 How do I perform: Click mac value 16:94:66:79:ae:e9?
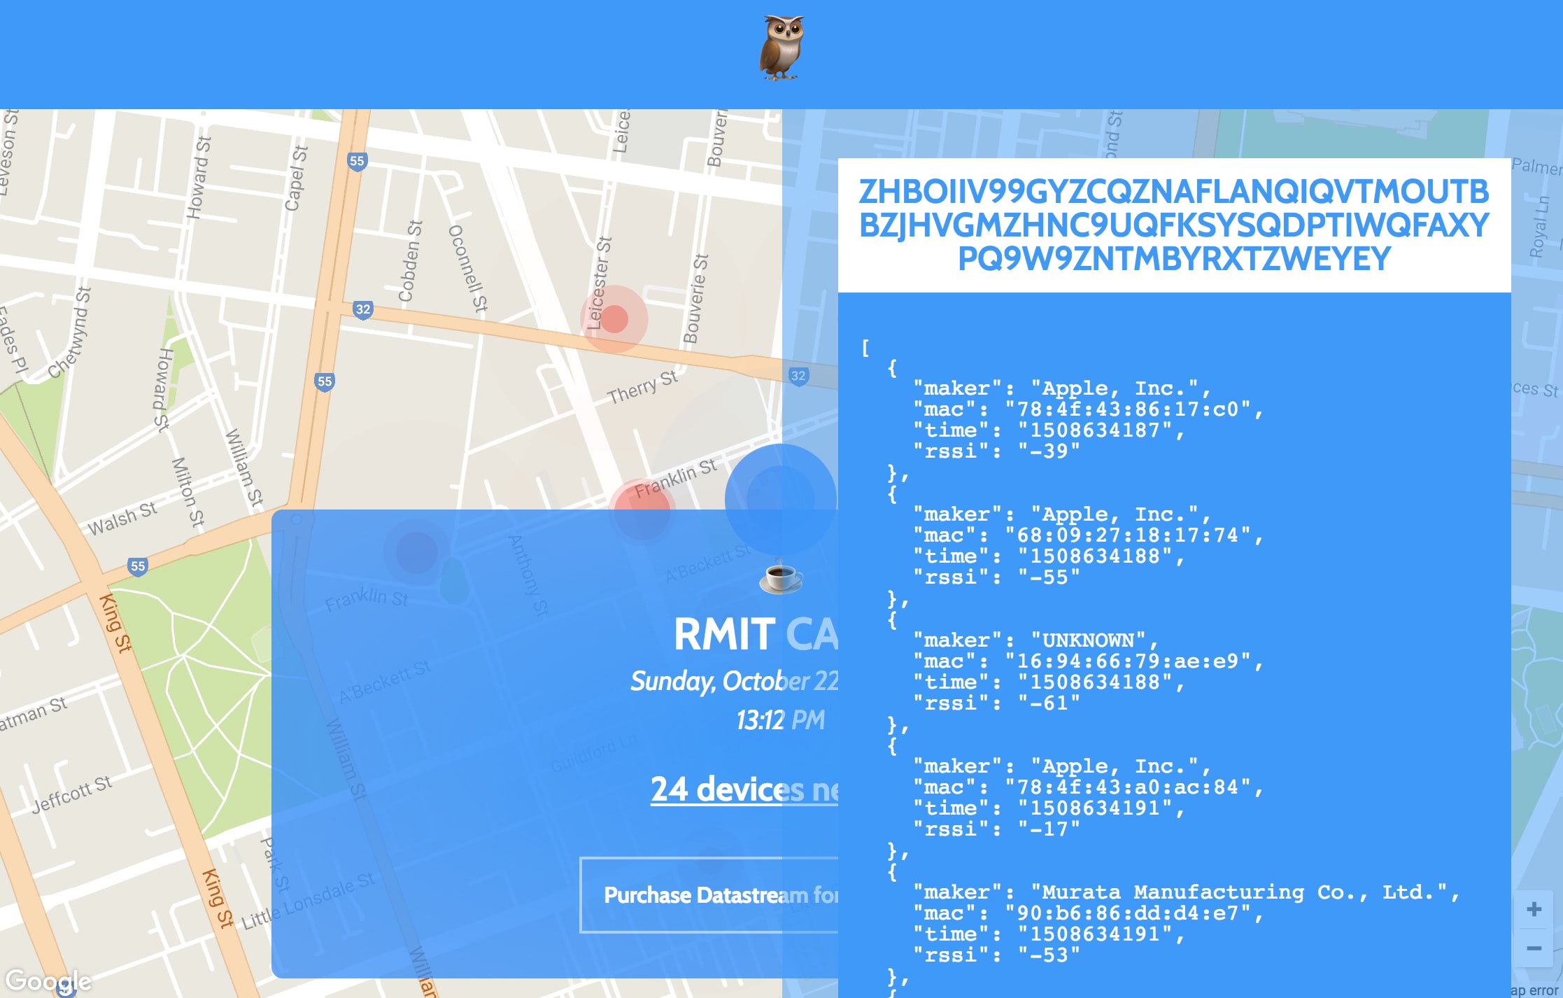click(x=1127, y=661)
